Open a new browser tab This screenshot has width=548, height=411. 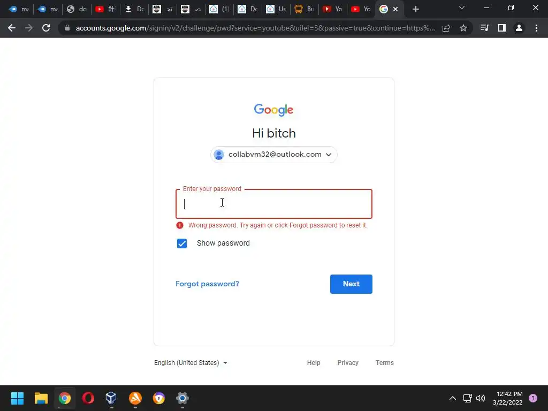point(415,9)
